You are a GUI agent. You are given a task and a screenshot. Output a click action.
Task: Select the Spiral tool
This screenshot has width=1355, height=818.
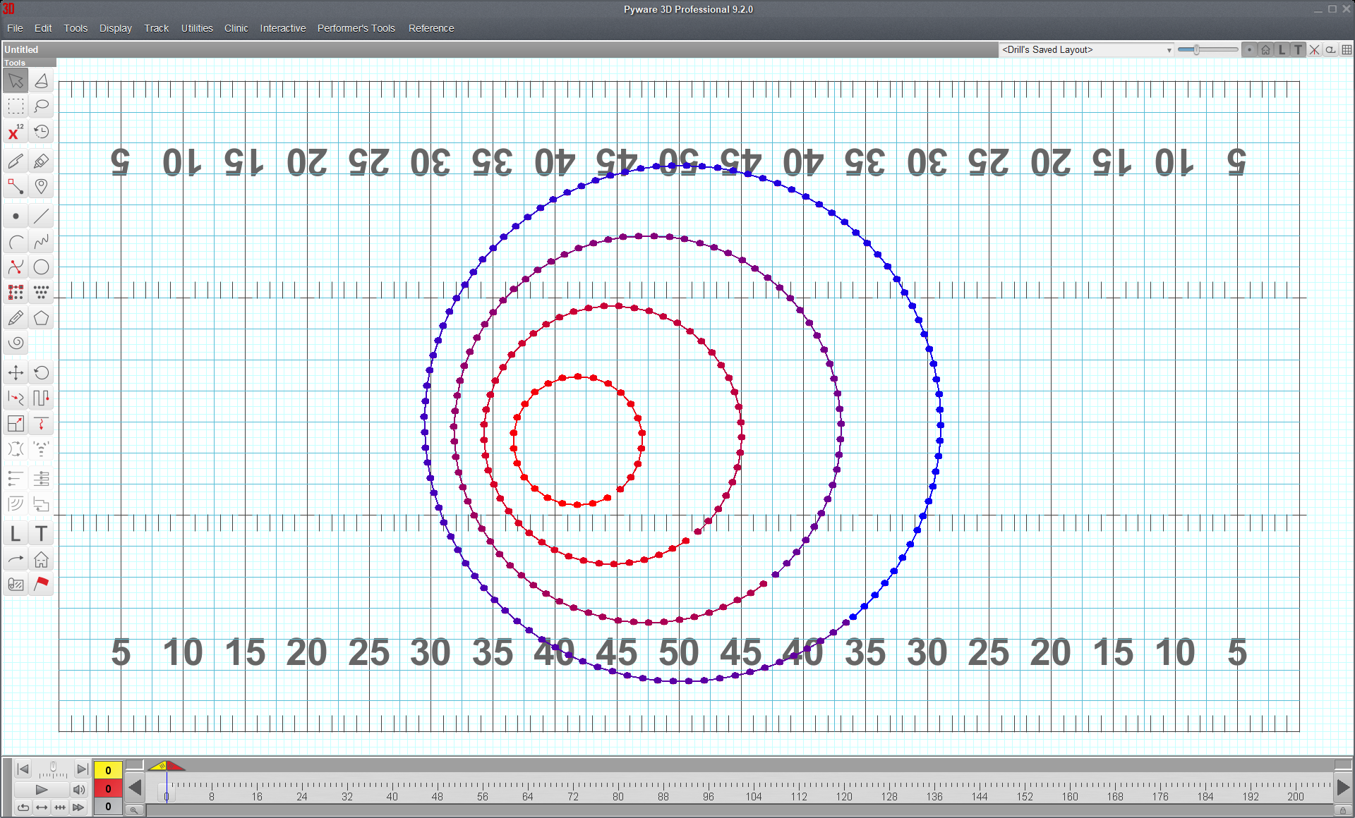(16, 343)
